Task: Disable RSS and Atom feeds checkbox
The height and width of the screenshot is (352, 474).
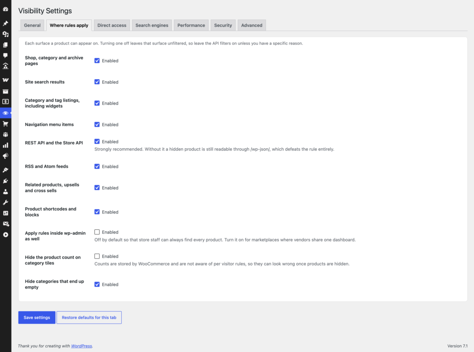Action: pyautogui.click(x=97, y=166)
